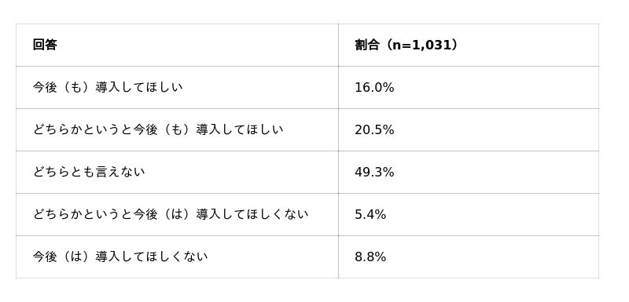
Task: Select the 今後（も）導入してほしい answer cell
Action: click(177, 87)
